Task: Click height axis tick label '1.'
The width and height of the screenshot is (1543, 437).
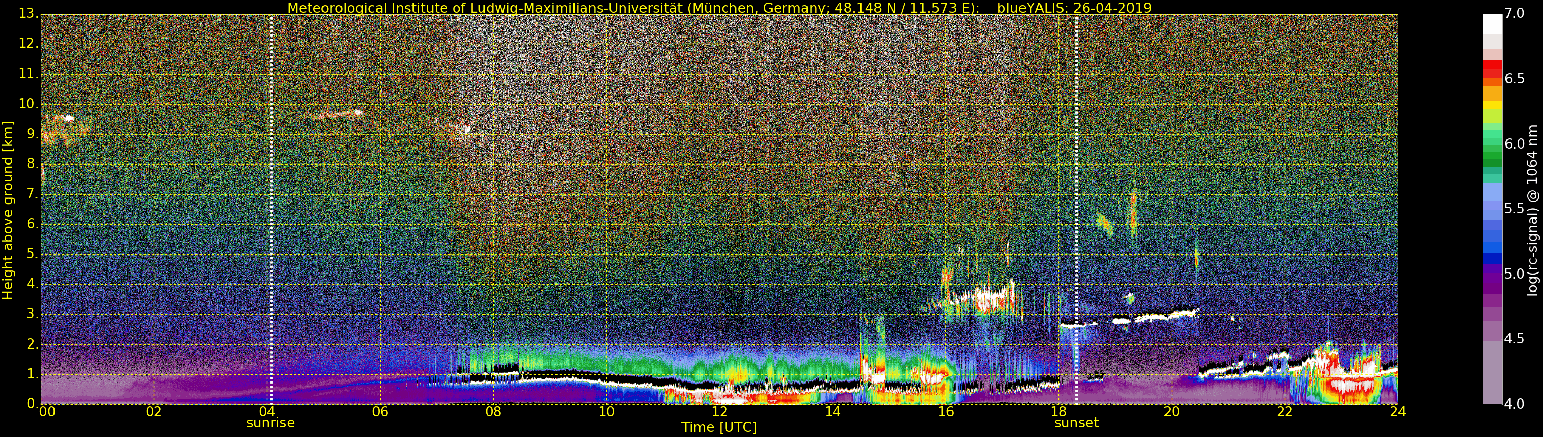Action: click(32, 374)
